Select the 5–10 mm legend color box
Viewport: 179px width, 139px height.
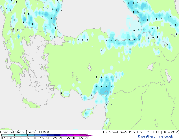tap(31, 135)
